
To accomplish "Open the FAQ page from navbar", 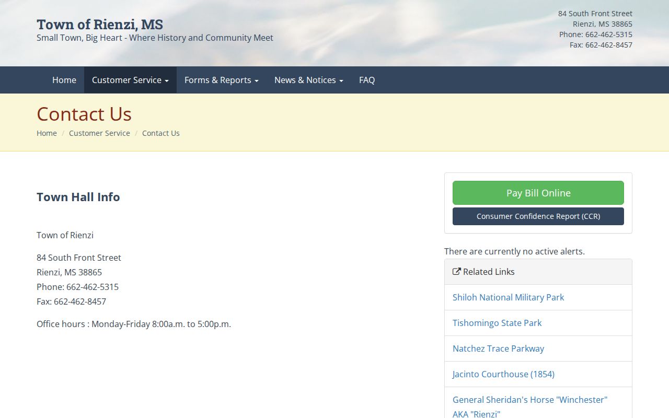I will 367,80.
